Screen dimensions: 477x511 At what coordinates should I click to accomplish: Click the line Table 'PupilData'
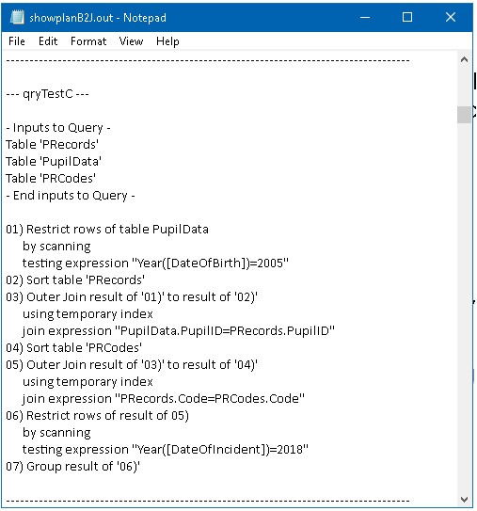(x=54, y=161)
